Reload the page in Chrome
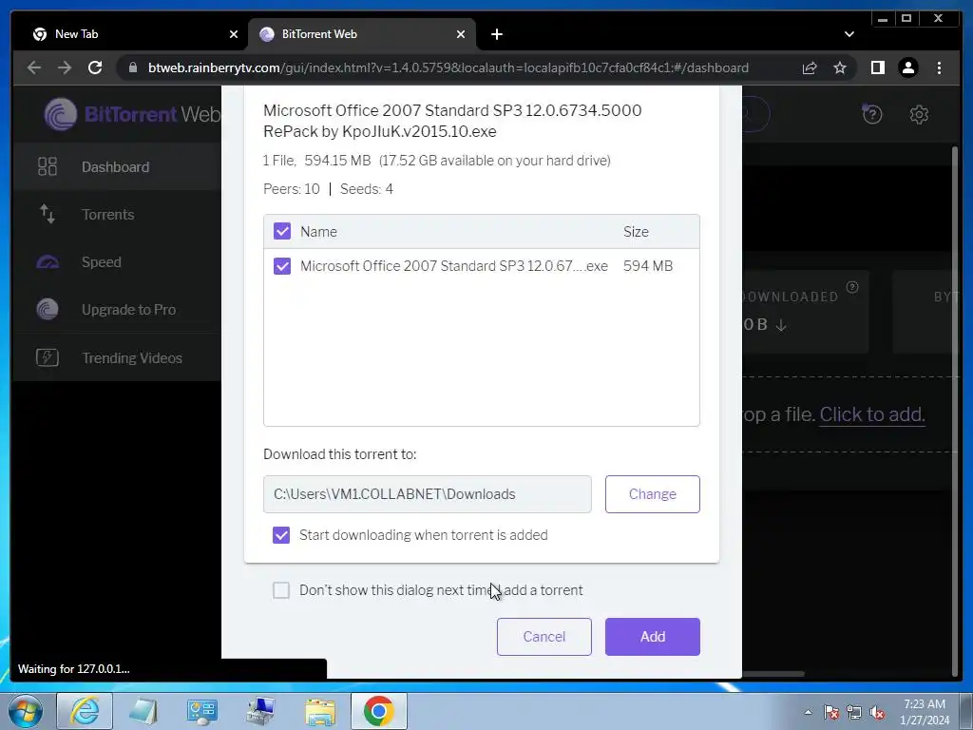 click(x=95, y=67)
